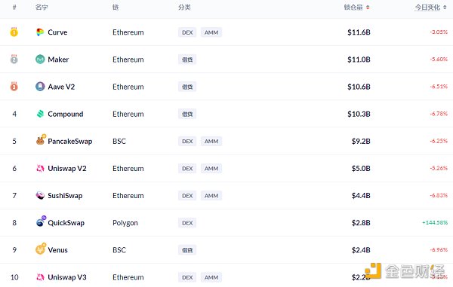
Task: Click the 分类 column header
Action: pos(184,8)
